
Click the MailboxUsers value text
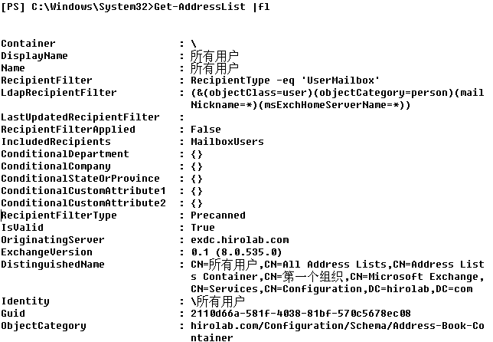click(x=227, y=142)
